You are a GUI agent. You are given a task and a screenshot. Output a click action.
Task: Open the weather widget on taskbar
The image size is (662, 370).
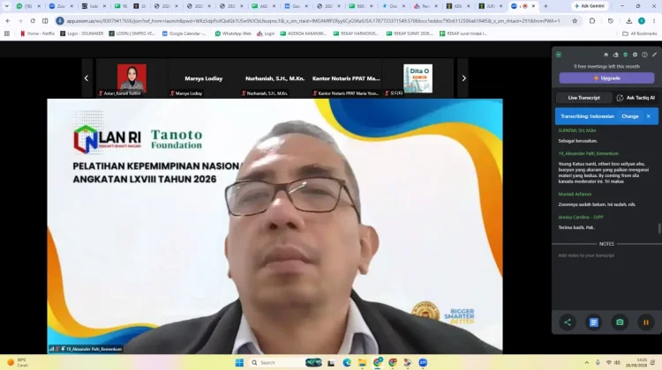tap(18, 363)
